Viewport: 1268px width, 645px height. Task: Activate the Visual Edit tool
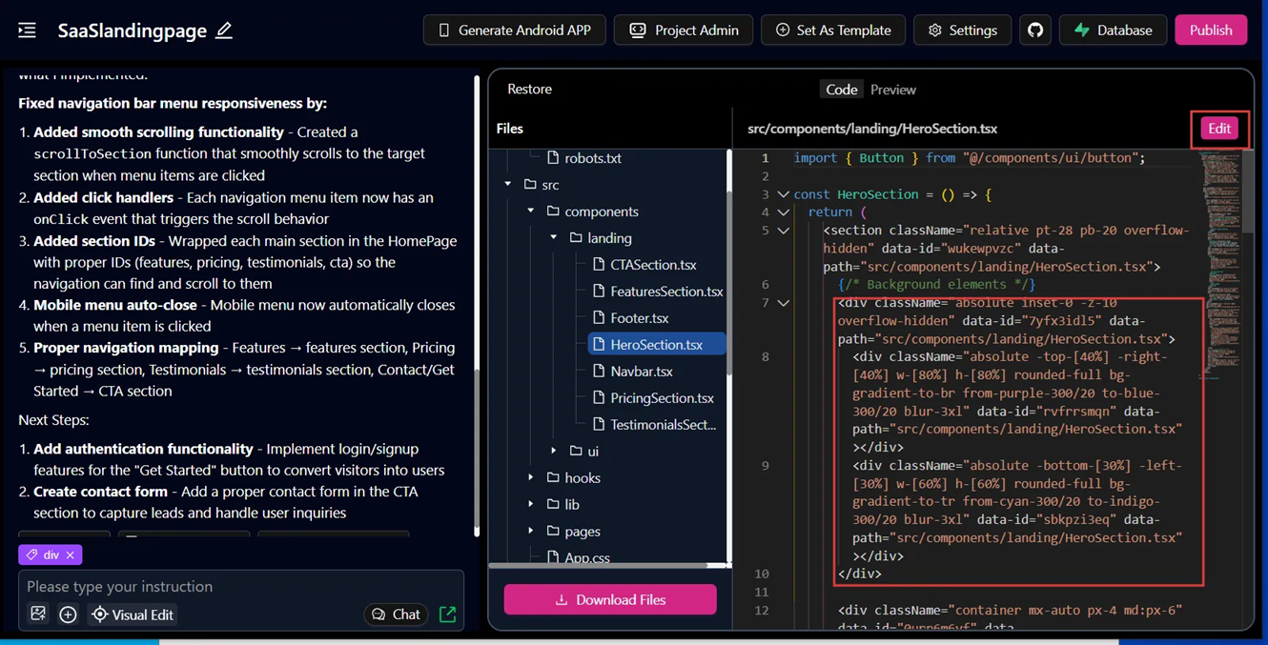point(133,615)
